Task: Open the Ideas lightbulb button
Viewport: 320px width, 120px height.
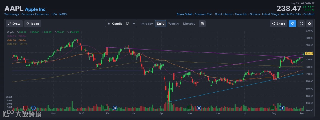Action: (33, 24)
